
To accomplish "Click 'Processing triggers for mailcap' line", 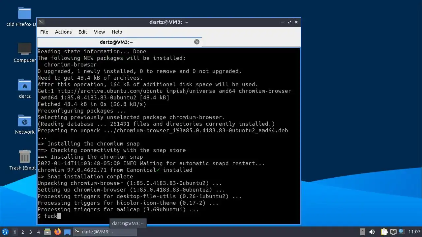I will 118,209.
